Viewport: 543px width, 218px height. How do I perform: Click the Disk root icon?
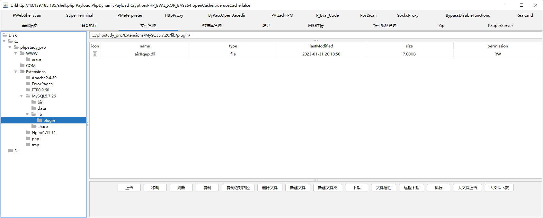[x=5, y=35]
